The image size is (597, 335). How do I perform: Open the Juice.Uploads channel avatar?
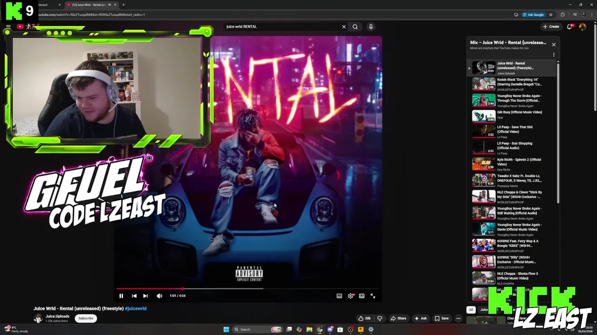coord(38,318)
